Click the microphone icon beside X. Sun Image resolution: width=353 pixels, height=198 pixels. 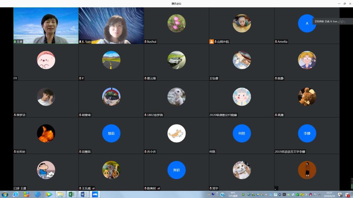pos(80,42)
